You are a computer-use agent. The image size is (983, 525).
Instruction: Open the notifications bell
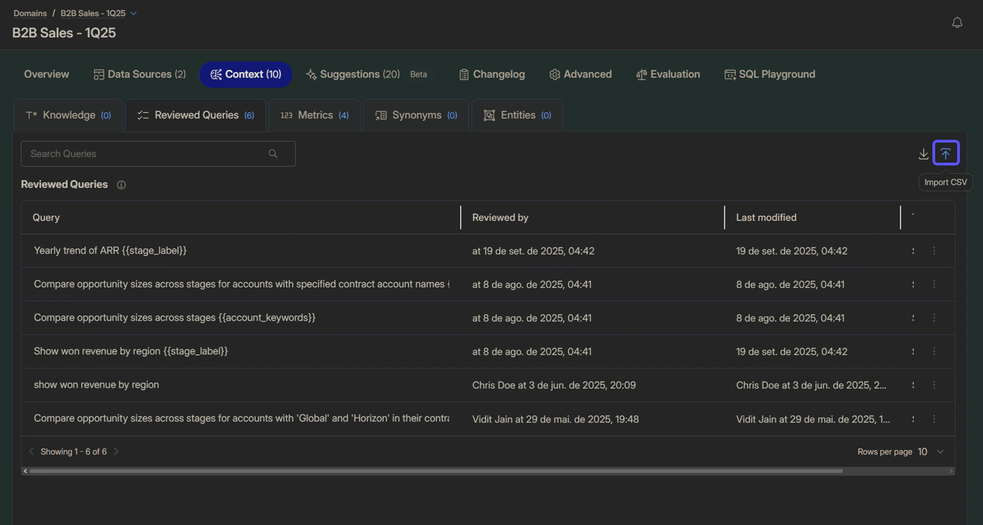tap(957, 23)
